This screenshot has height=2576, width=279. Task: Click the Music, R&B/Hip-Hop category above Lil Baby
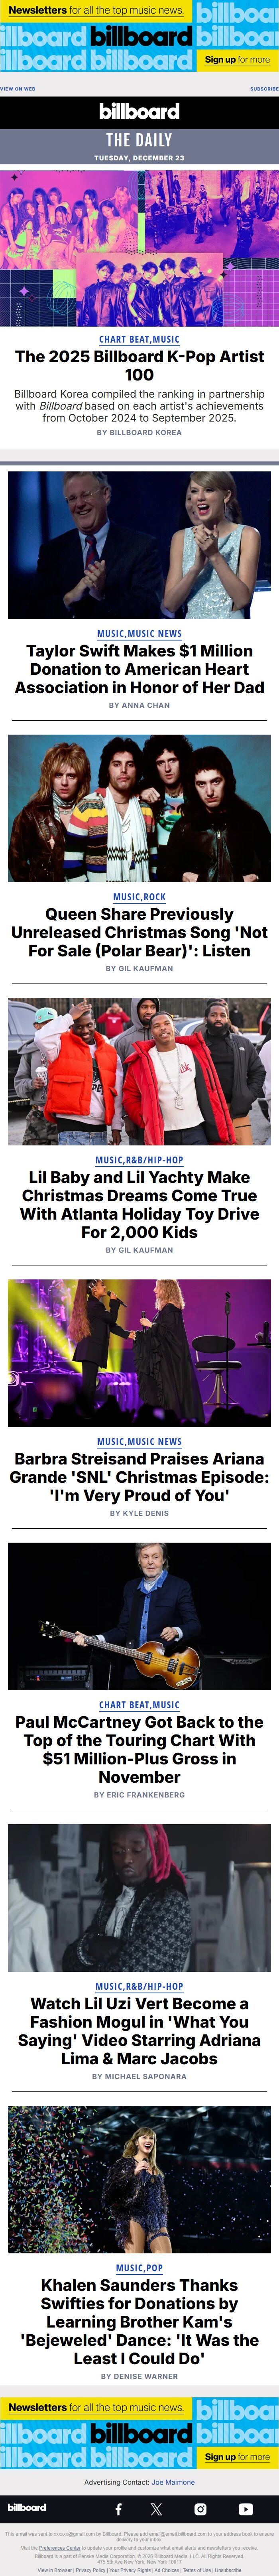click(x=139, y=1160)
